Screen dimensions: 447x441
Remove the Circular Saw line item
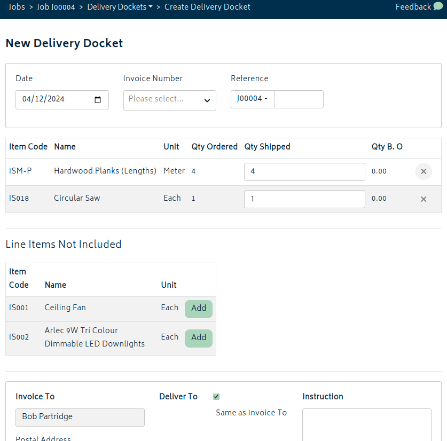pyautogui.click(x=424, y=199)
